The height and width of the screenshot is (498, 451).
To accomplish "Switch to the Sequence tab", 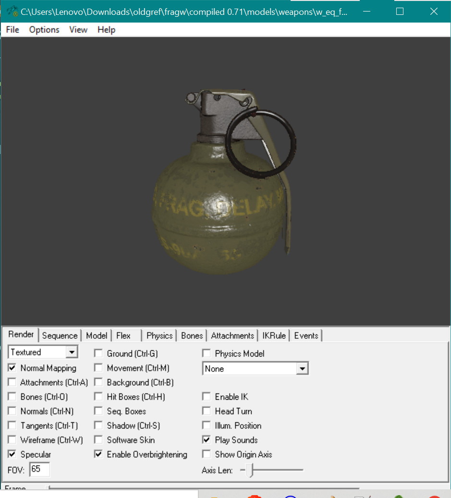I will click(60, 335).
